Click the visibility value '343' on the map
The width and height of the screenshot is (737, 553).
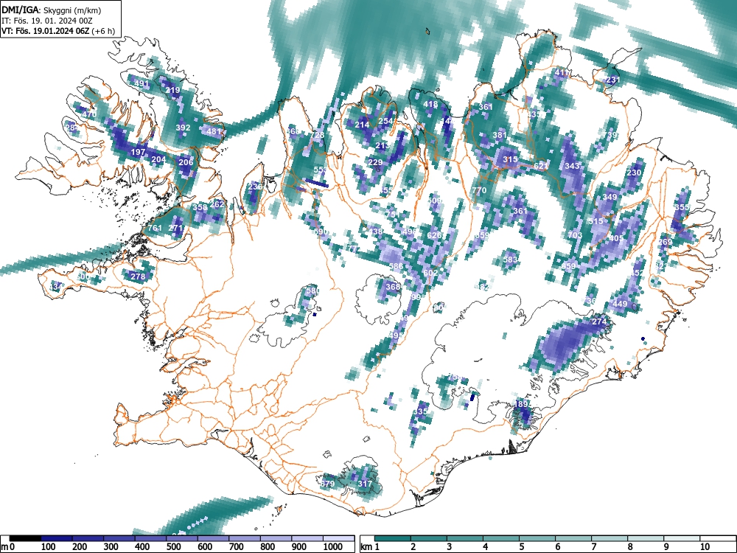tap(572, 166)
